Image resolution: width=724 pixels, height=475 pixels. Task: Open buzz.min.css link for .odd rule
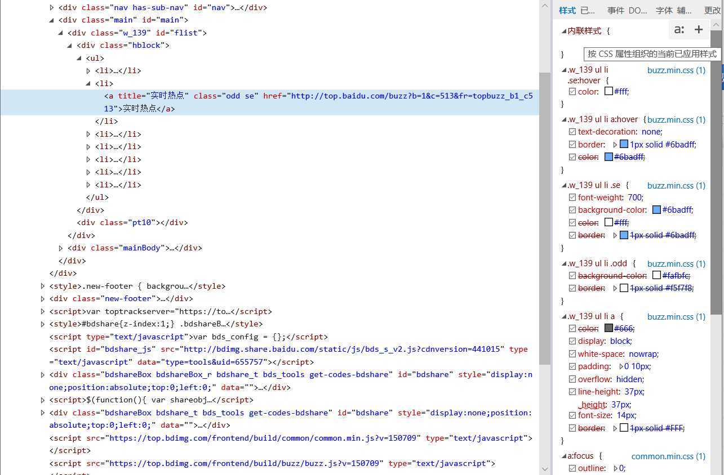(x=676, y=263)
